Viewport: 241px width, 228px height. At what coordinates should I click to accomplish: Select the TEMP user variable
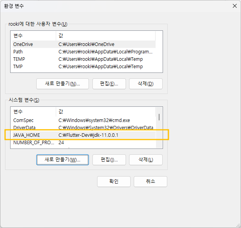tap(84, 59)
